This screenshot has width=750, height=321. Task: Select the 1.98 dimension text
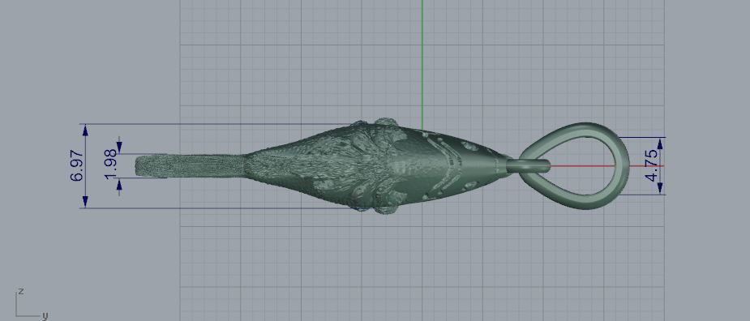point(110,164)
